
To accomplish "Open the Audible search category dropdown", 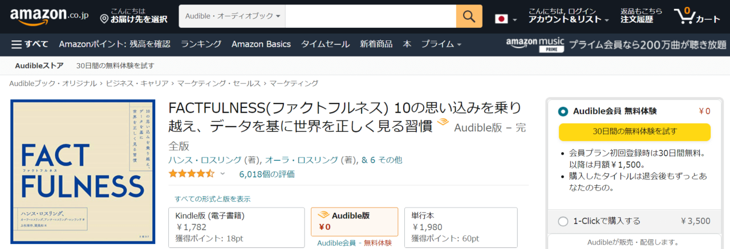I will 232,16.
